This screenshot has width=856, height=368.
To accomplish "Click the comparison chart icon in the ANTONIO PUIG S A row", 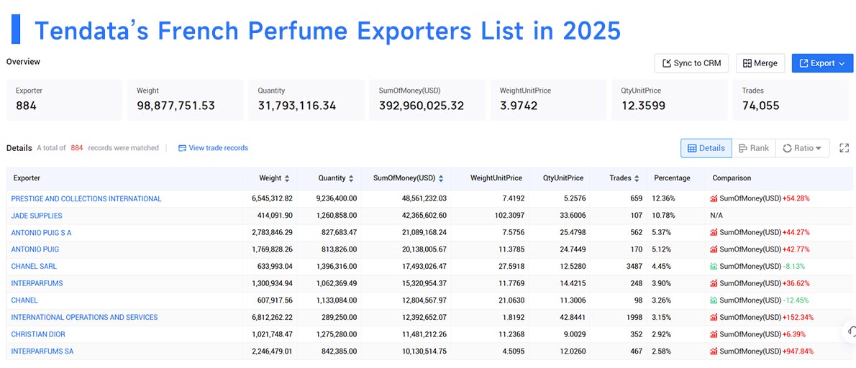I will (714, 233).
